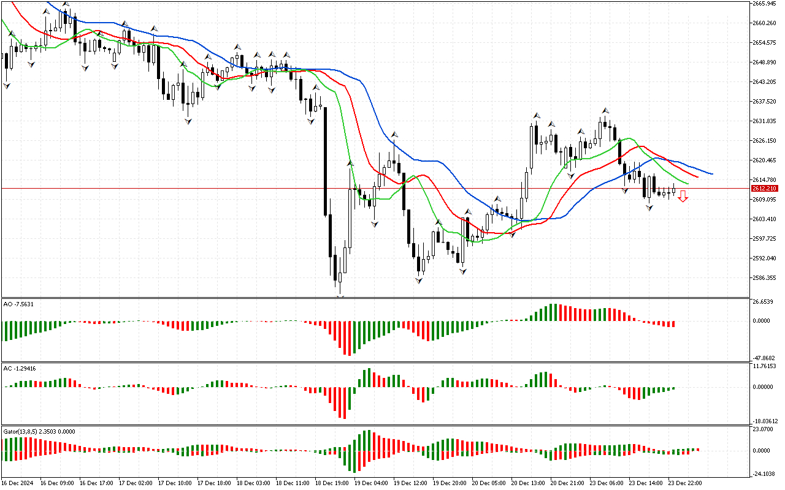
Task: Click the 2665.945 price scale label
Action: (x=764, y=4)
